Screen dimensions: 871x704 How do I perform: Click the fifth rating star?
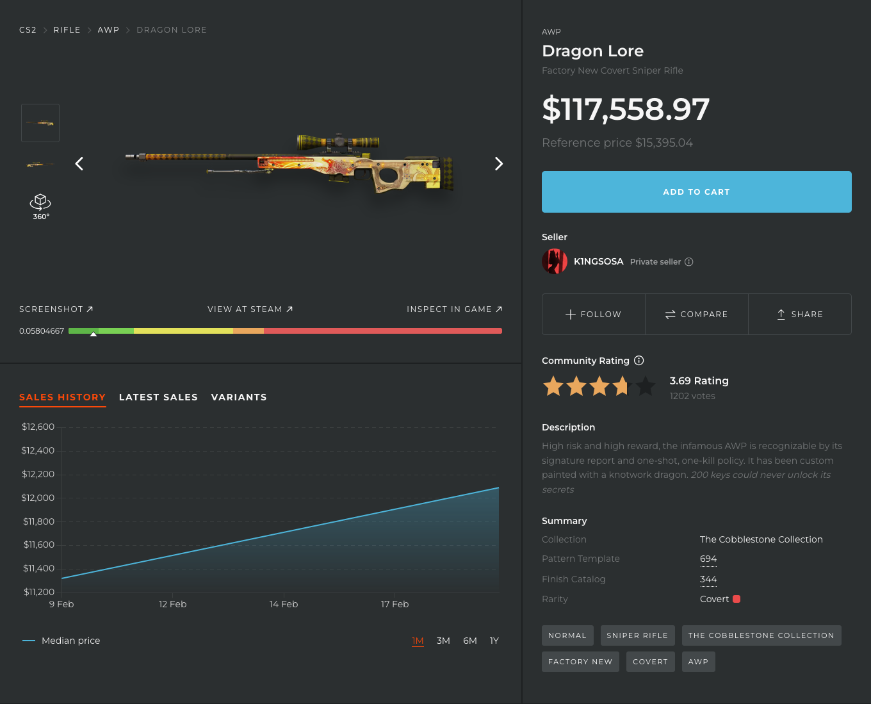(x=646, y=386)
